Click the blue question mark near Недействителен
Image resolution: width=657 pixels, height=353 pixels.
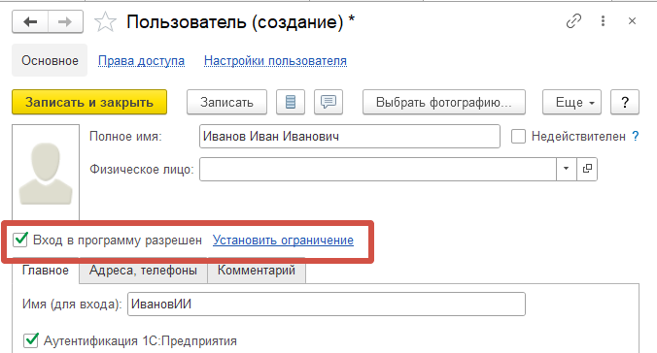636,137
